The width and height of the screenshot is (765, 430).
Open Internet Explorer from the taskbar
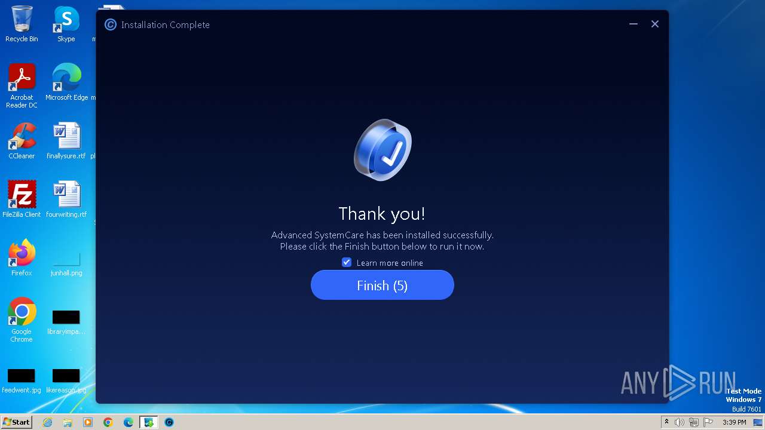47,422
